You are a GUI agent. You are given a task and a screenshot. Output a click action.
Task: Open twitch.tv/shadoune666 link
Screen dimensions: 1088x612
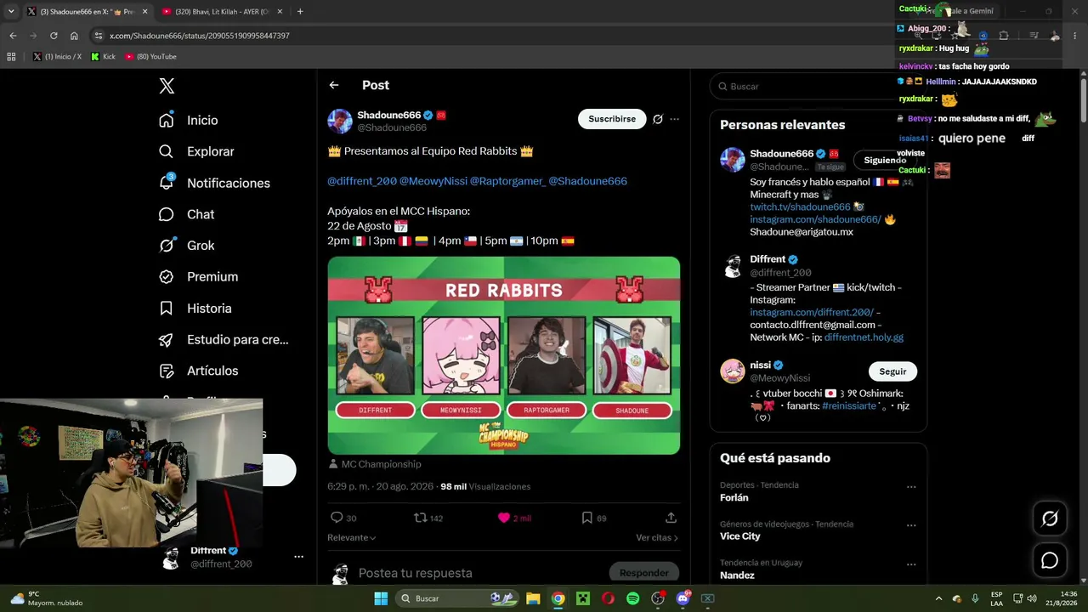point(800,207)
